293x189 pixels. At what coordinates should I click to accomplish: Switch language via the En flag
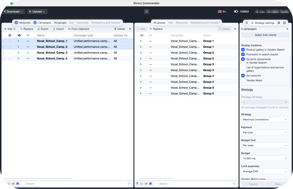point(222,12)
